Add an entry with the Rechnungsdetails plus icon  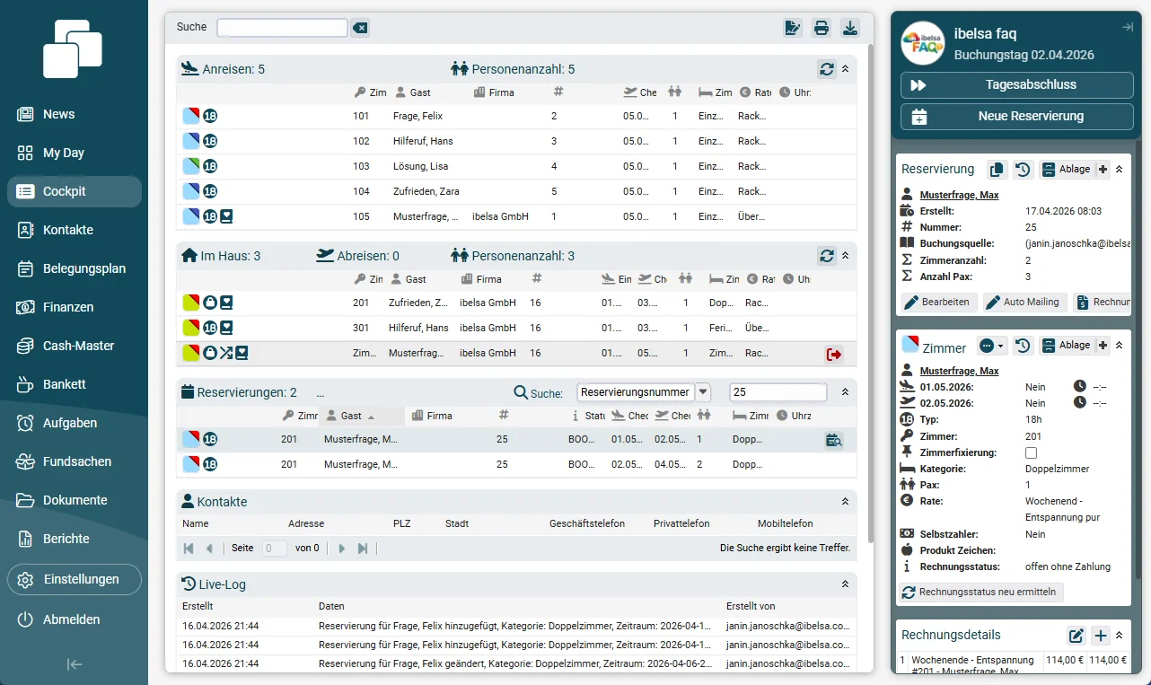point(1101,636)
